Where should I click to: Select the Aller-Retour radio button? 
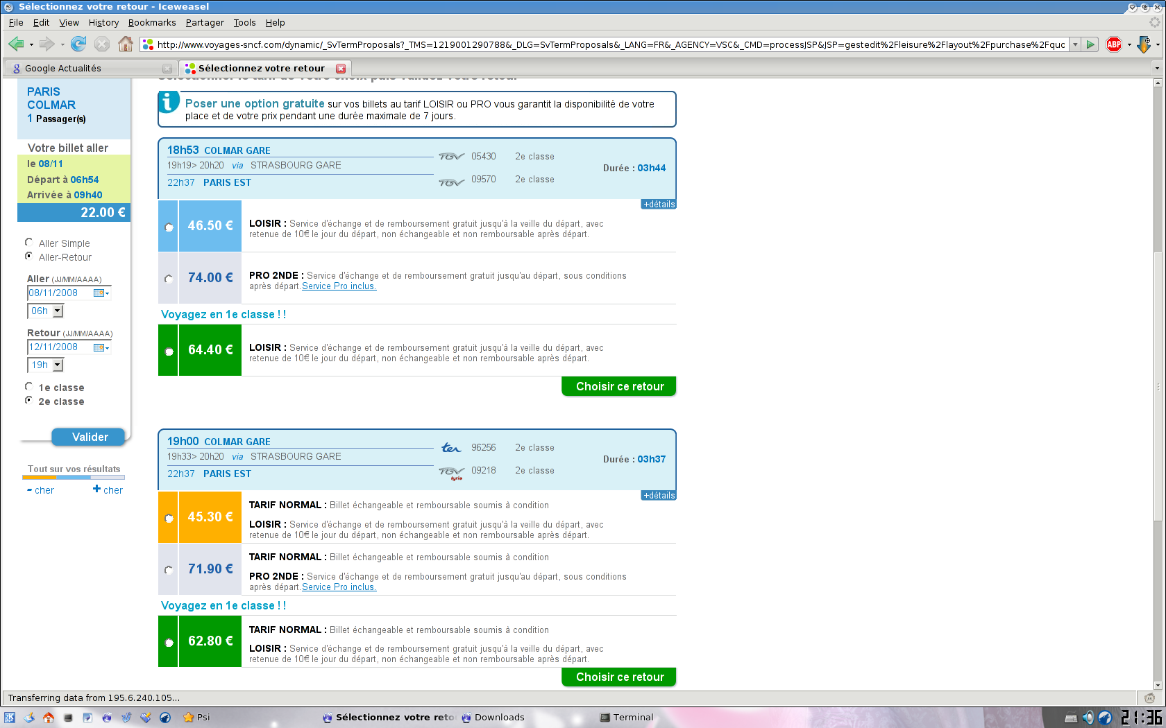tap(28, 256)
